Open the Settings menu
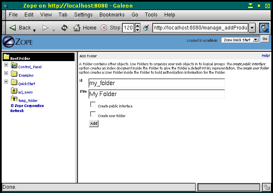Screen dimensions: 273x193 pyautogui.click(x=83, y=15)
